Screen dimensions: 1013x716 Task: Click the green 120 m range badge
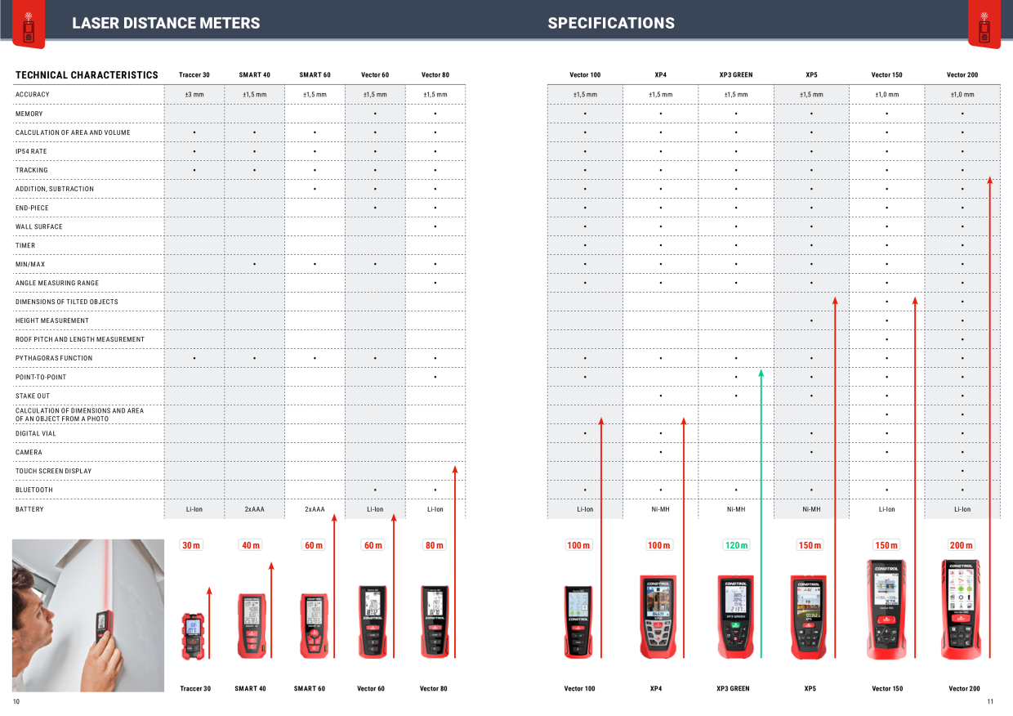737,545
